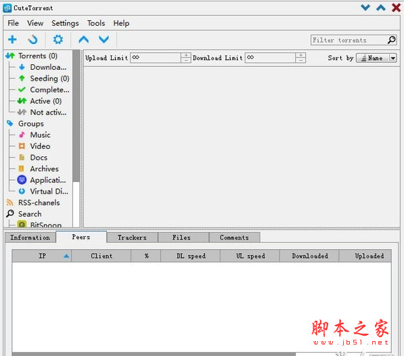This screenshot has height=356, width=404.
Task: Open the File menu
Action: click(13, 23)
